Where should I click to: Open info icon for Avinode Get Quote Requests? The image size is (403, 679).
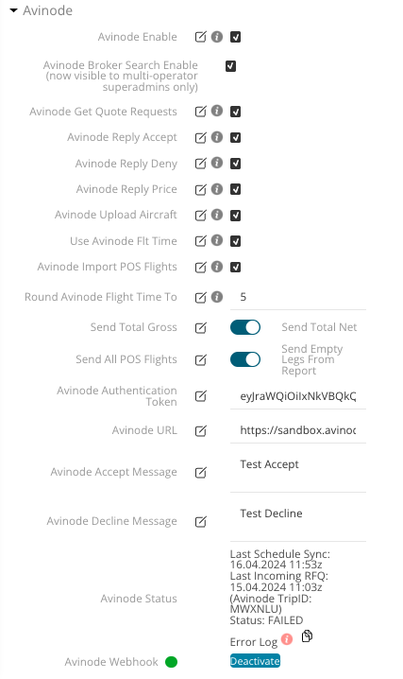point(217,111)
